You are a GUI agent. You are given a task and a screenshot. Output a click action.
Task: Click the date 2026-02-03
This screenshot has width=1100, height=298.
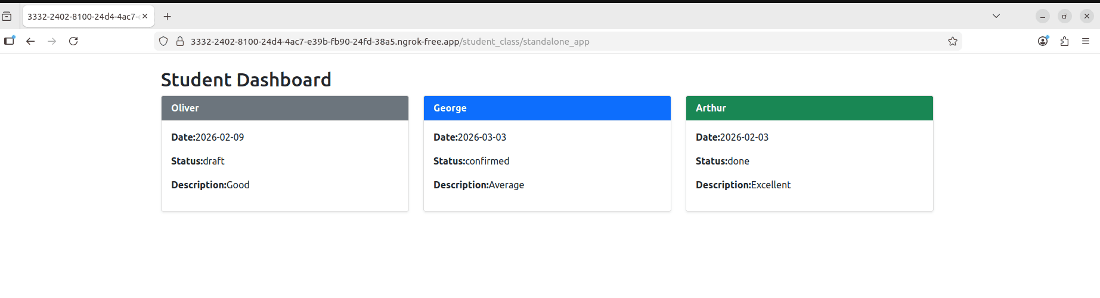(745, 137)
